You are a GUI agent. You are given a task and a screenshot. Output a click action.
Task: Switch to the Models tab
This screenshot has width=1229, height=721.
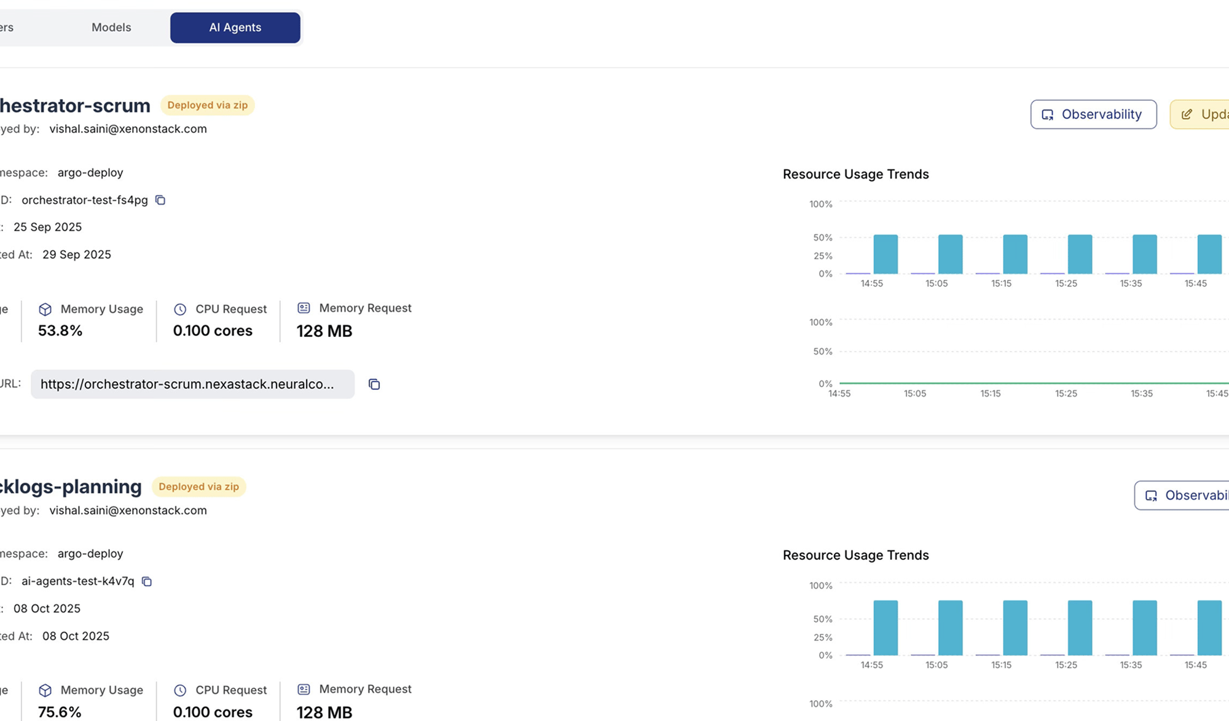click(111, 28)
